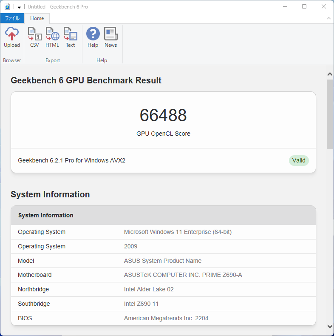Select the Motherboard row value

tap(183, 275)
